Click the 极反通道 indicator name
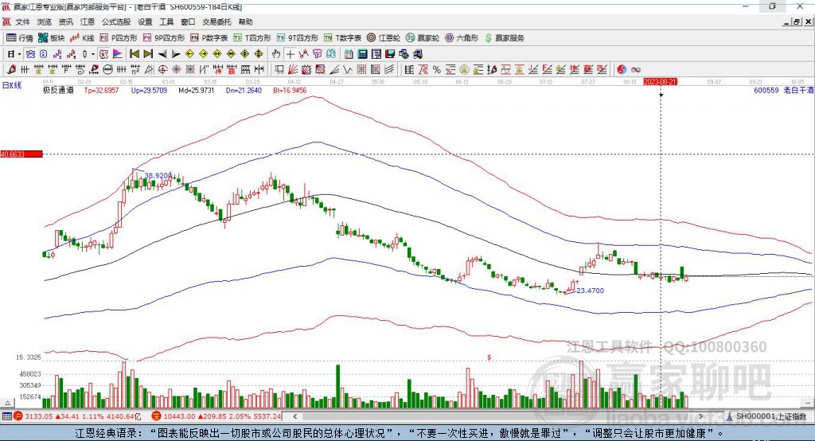The image size is (815, 441). [x=58, y=91]
